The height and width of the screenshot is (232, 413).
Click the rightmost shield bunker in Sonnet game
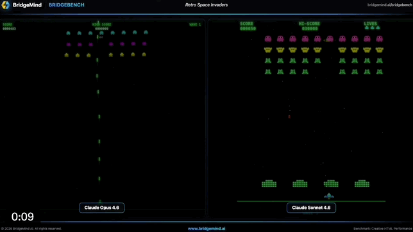pos(362,183)
